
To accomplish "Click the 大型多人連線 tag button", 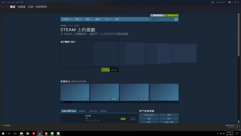I will pos(169,122).
